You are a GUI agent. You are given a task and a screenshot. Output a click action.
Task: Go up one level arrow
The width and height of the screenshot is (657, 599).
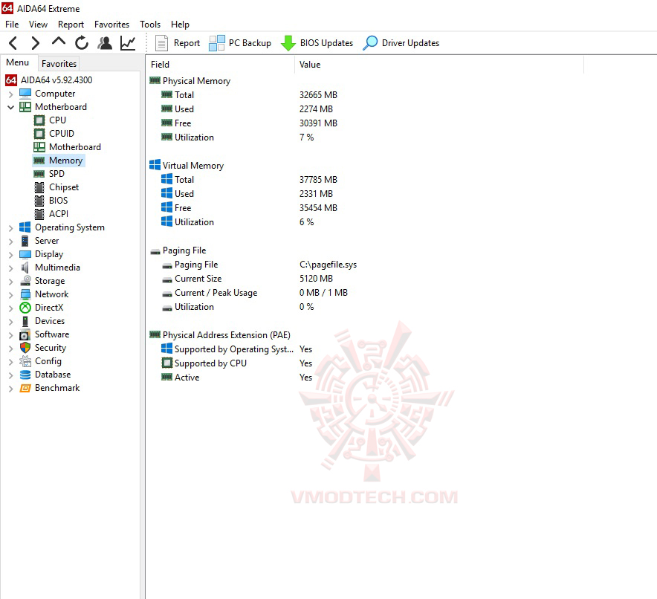coord(59,42)
